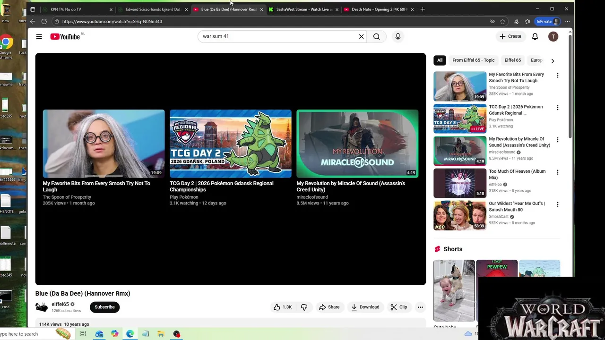Switch to the KPN TV tab
This screenshot has height=340, width=605.
coord(76,9)
